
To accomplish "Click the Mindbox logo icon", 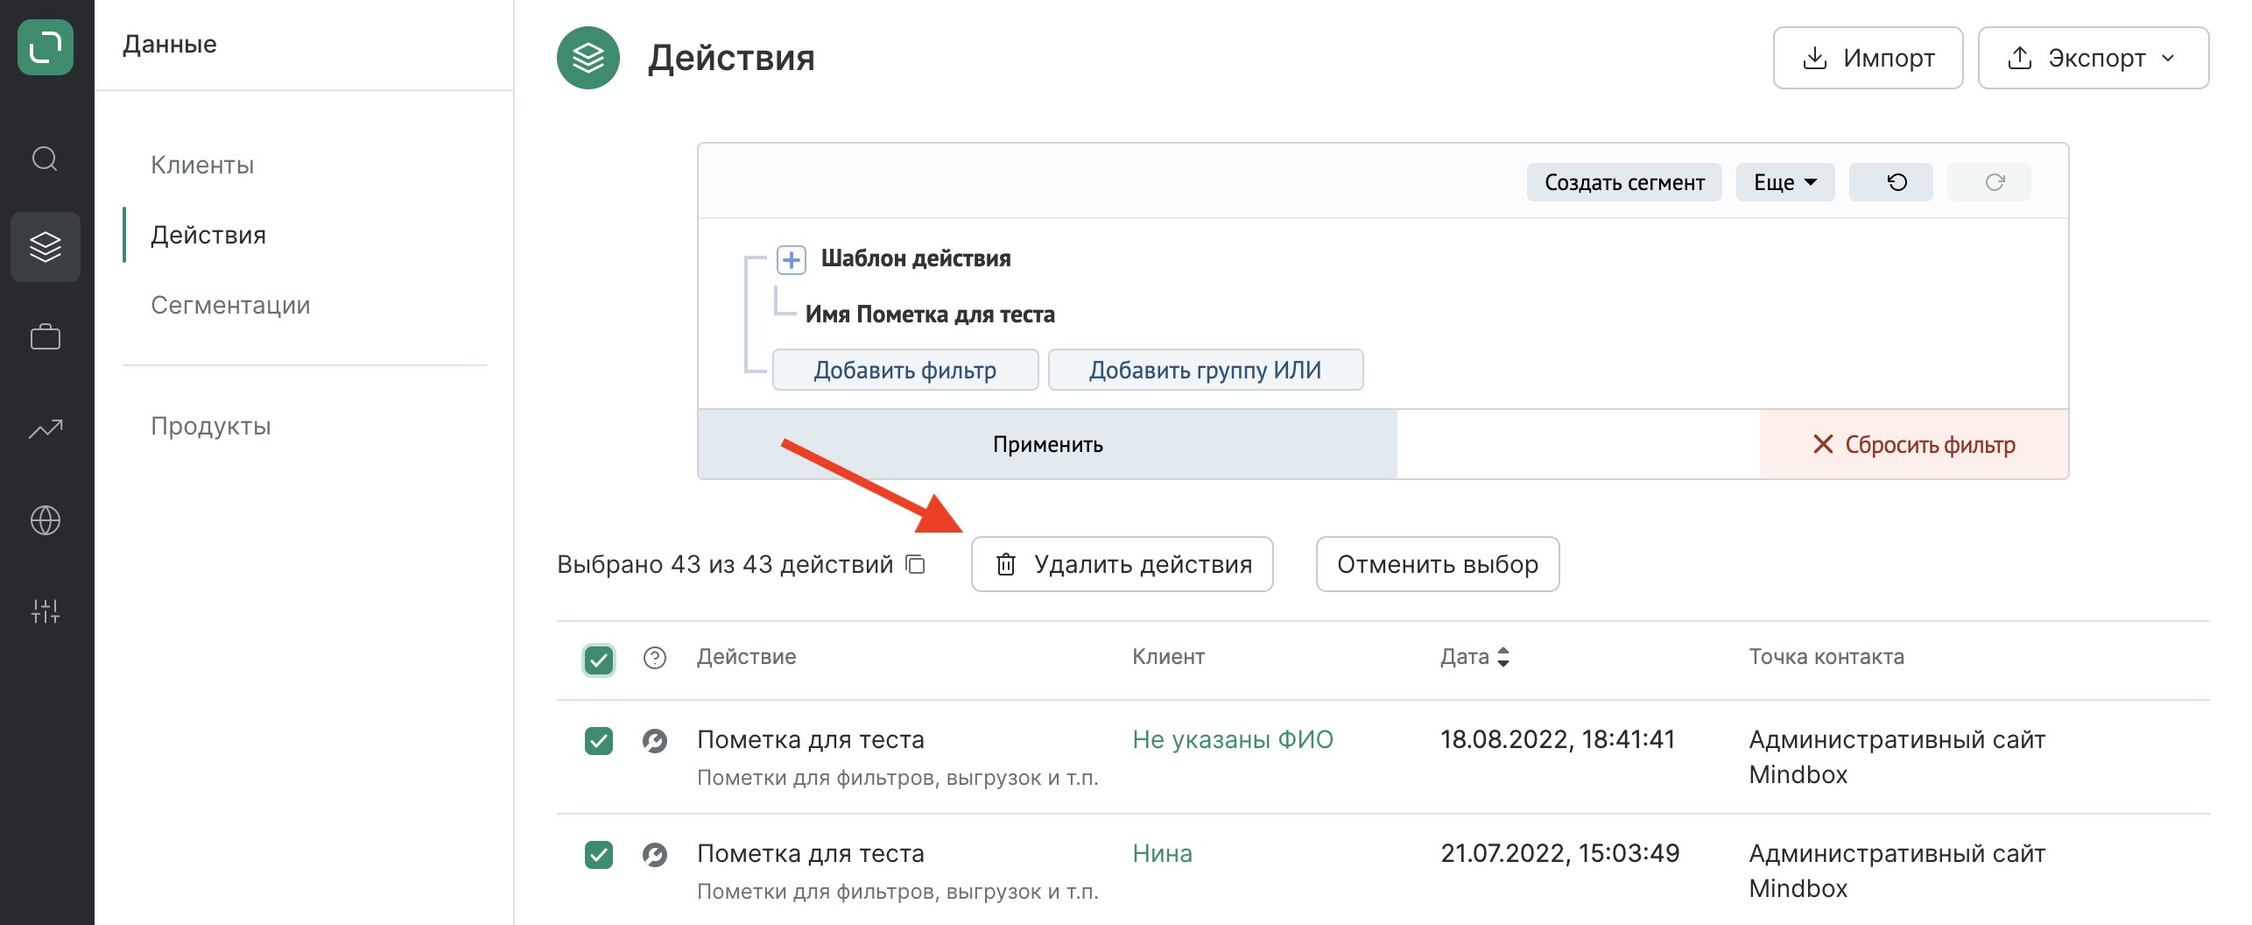I will tap(46, 47).
